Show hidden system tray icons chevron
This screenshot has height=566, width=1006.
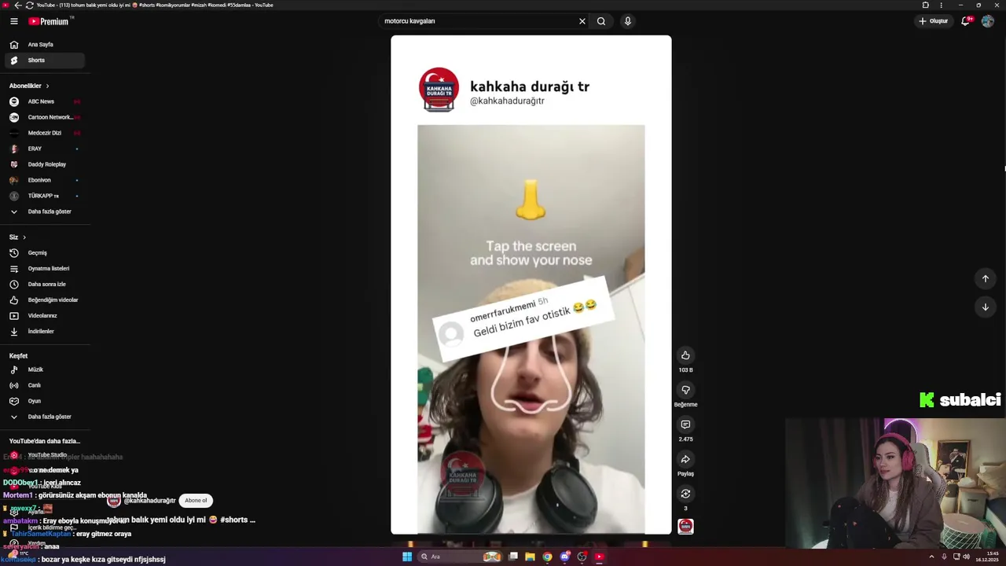pos(931,557)
